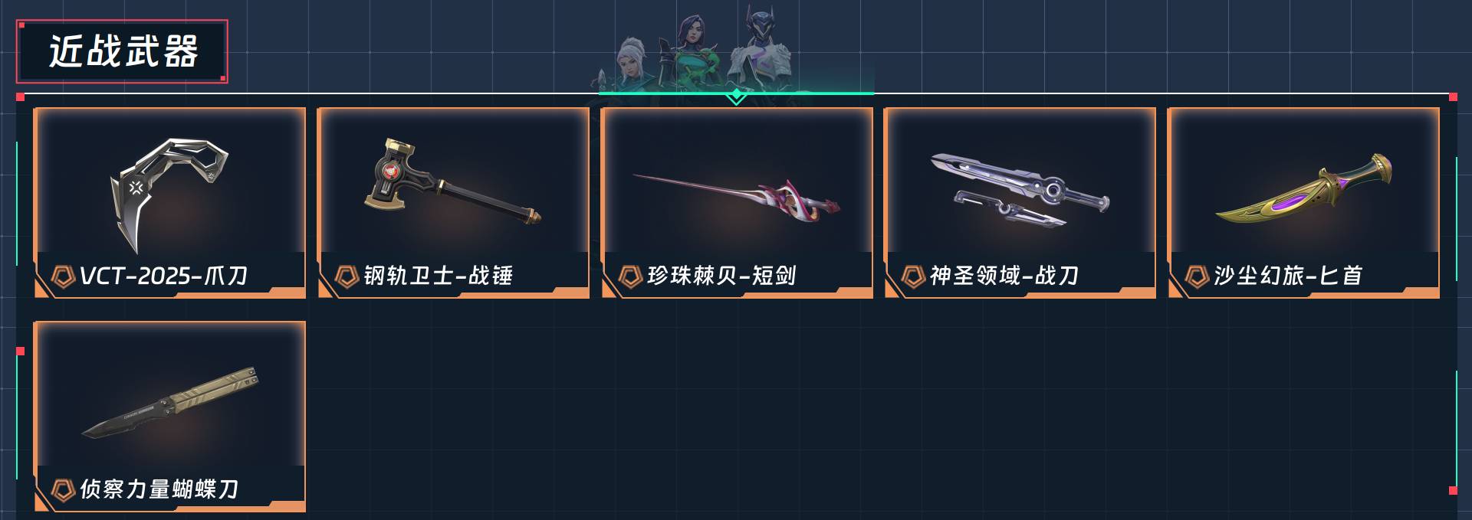The height and width of the screenshot is (520, 1472).
Task: Click the 侦察力量蝴蝶刀 name label
Action: point(159,489)
